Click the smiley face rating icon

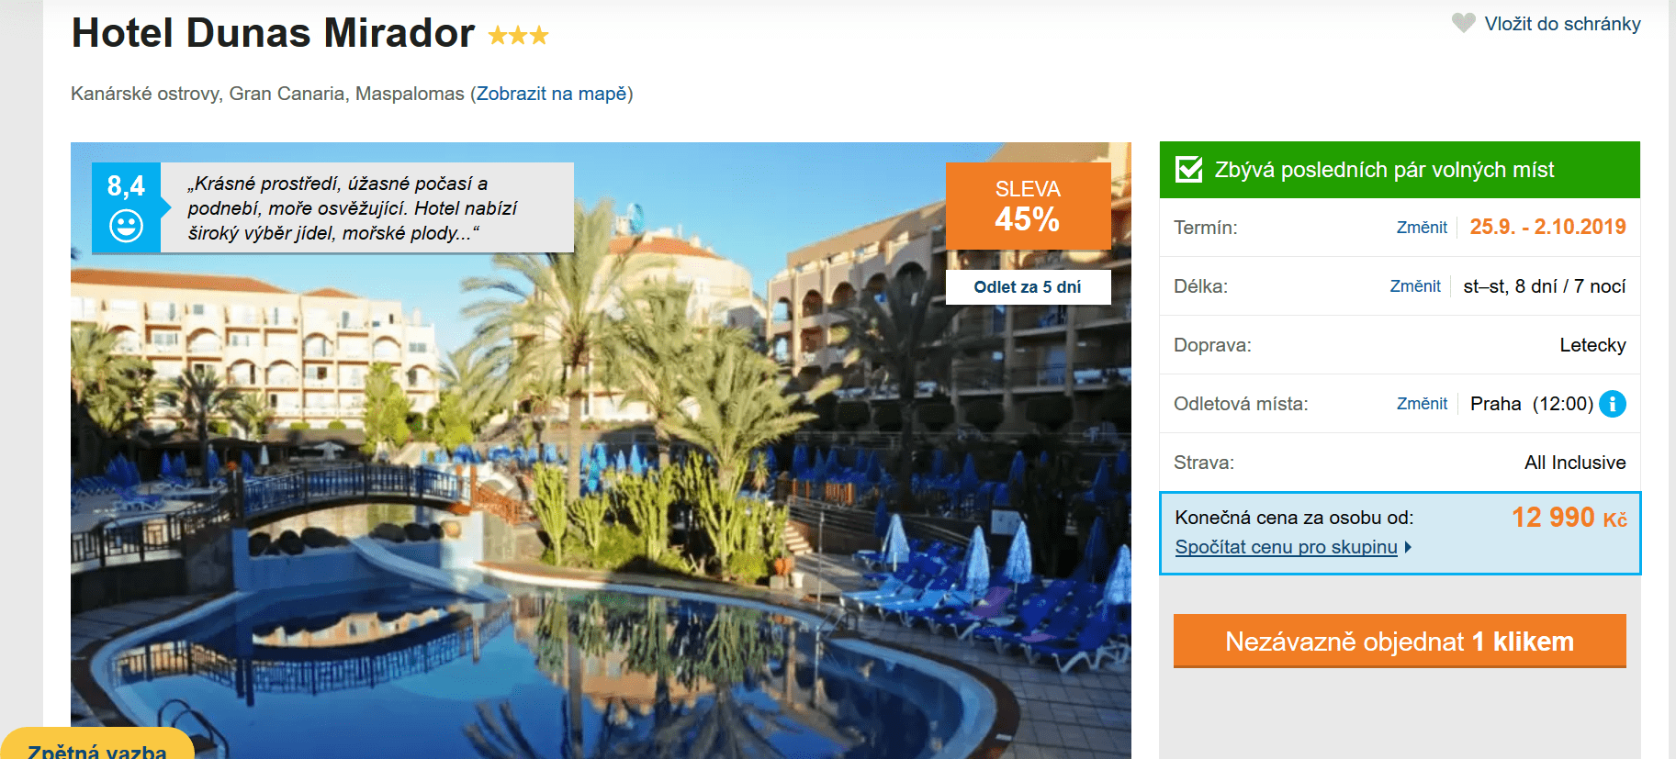(126, 226)
